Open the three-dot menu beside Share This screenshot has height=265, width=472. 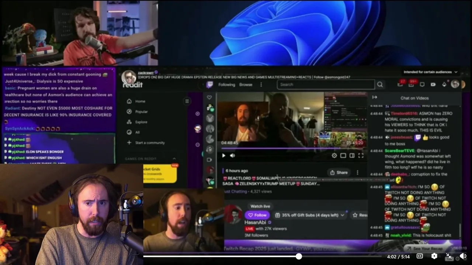point(357,172)
